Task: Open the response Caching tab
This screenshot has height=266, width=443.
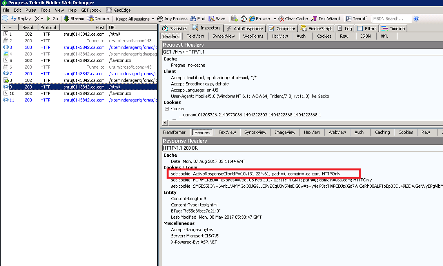Action: tap(382, 132)
